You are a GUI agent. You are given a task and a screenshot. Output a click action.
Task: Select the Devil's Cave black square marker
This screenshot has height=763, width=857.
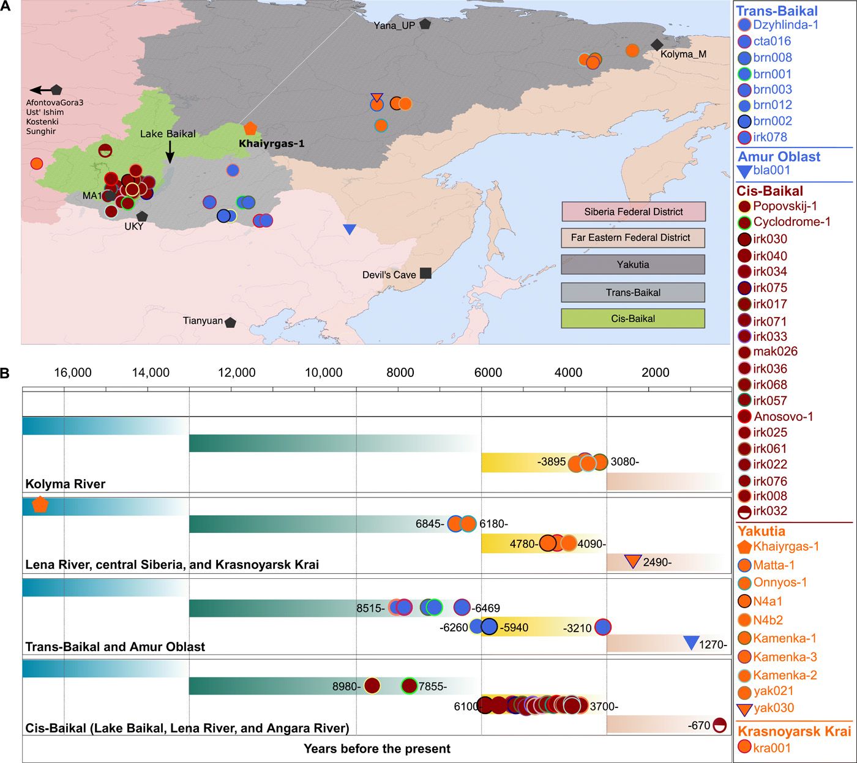click(425, 273)
